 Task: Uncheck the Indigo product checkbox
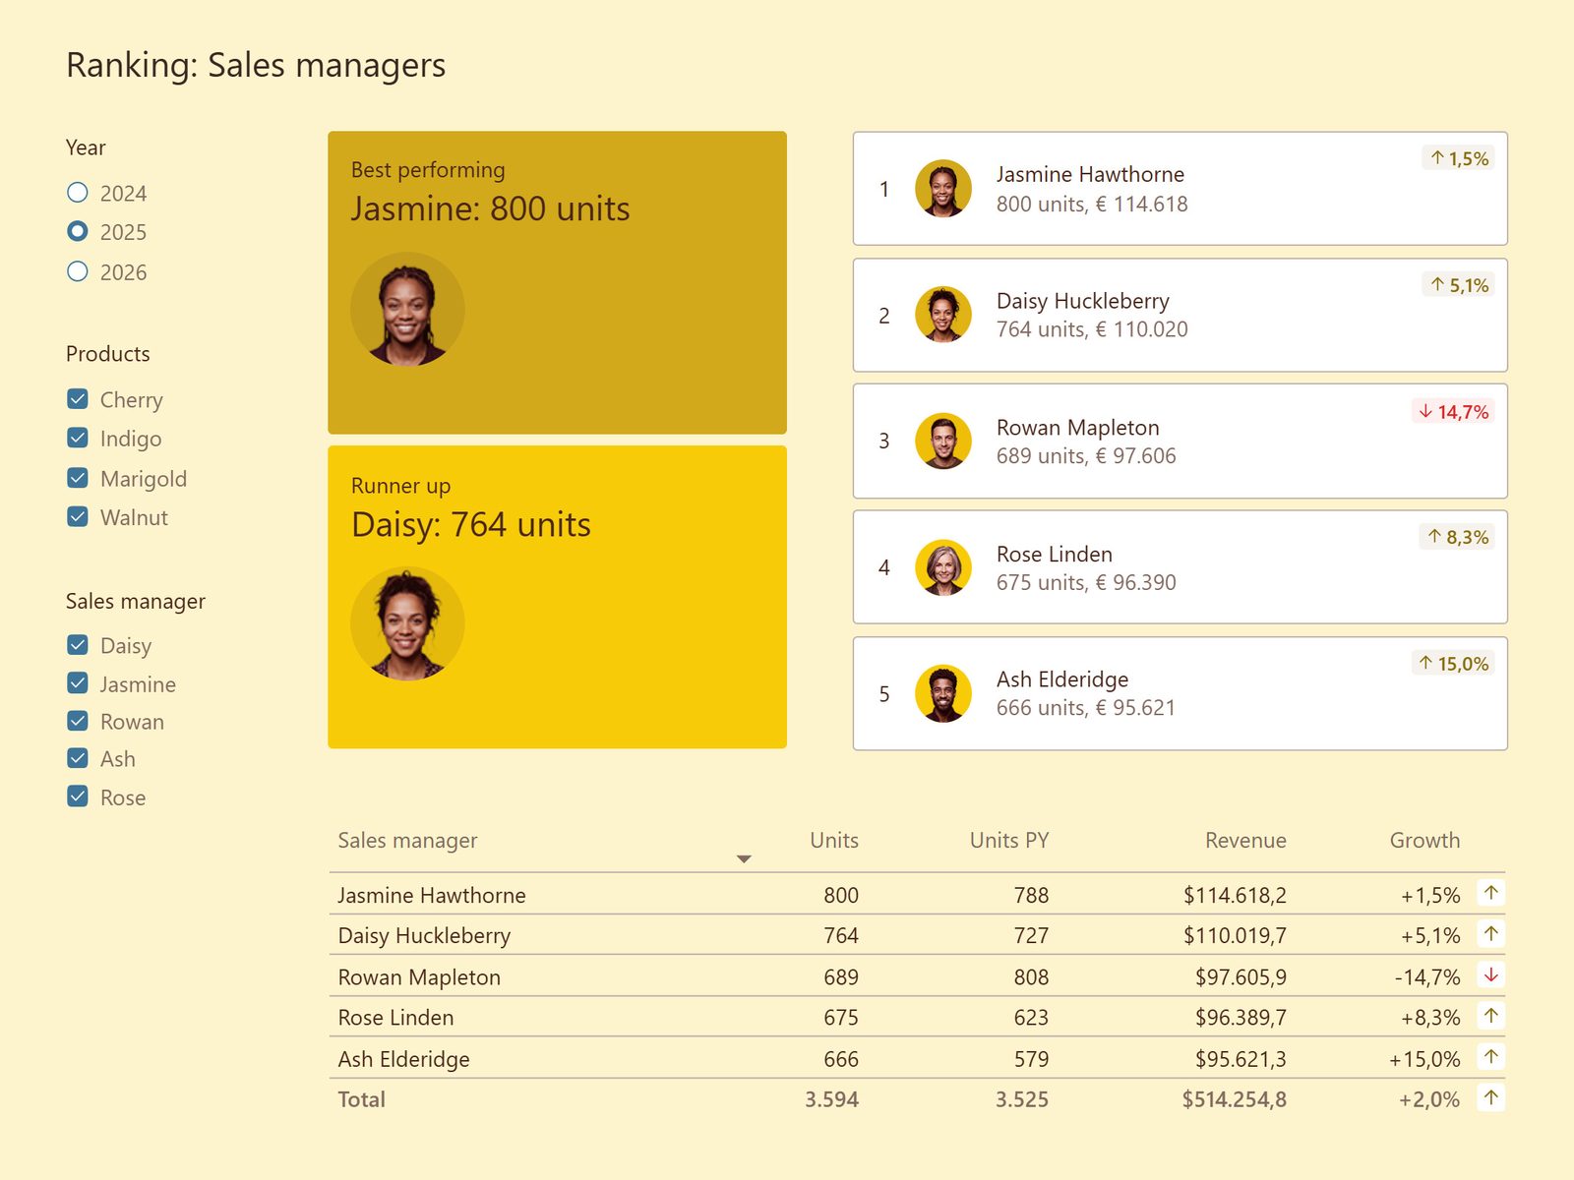[x=78, y=438]
